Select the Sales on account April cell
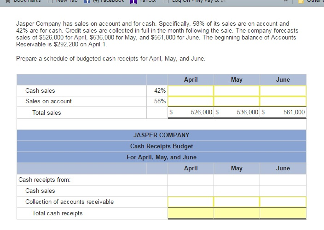Viewport: 324px width, 230px height. pos(191,101)
